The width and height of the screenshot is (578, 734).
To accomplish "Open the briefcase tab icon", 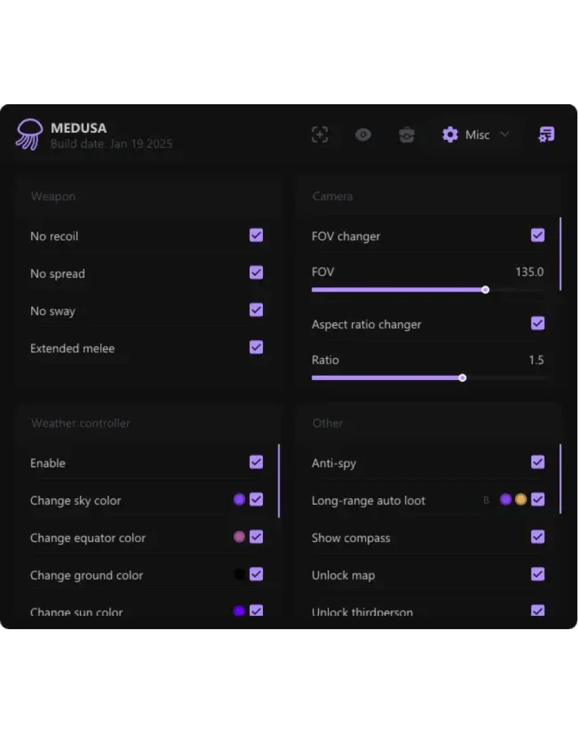I will (x=407, y=135).
